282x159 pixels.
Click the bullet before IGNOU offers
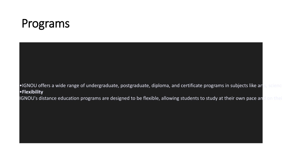(21, 86)
